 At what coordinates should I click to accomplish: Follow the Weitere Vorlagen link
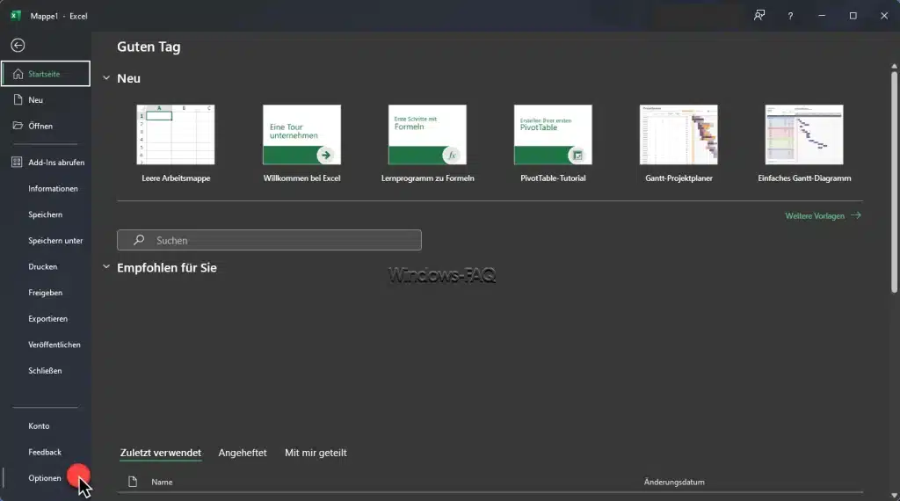coord(823,215)
